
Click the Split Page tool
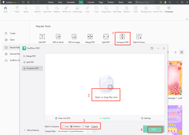(117, 9)
